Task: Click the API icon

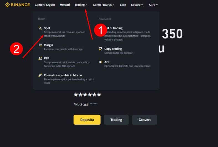Action: (101, 62)
